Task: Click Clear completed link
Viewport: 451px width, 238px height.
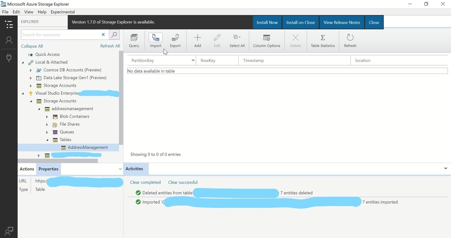Action: (x=145, y=182)
